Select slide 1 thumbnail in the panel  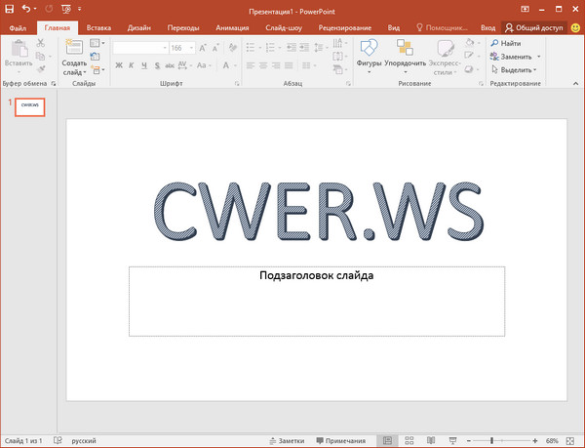(30, 105)
